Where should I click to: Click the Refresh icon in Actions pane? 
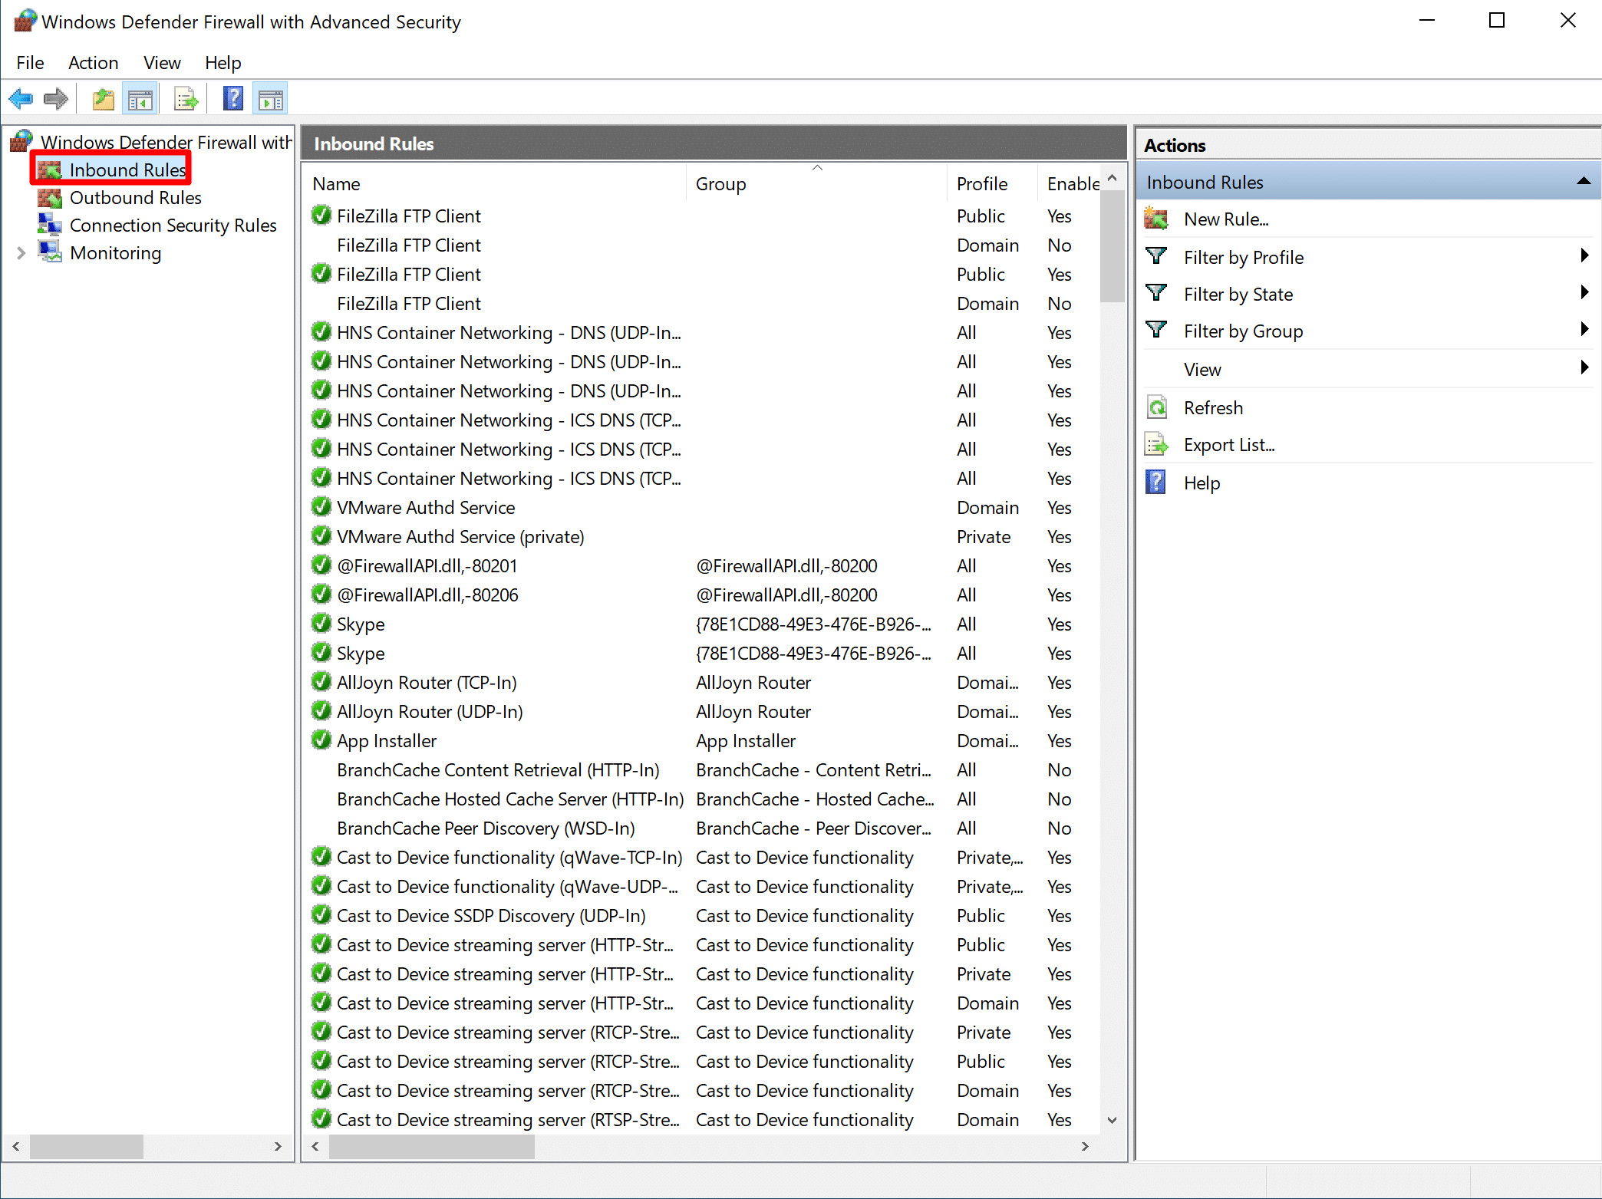[x=1156, y=408]
